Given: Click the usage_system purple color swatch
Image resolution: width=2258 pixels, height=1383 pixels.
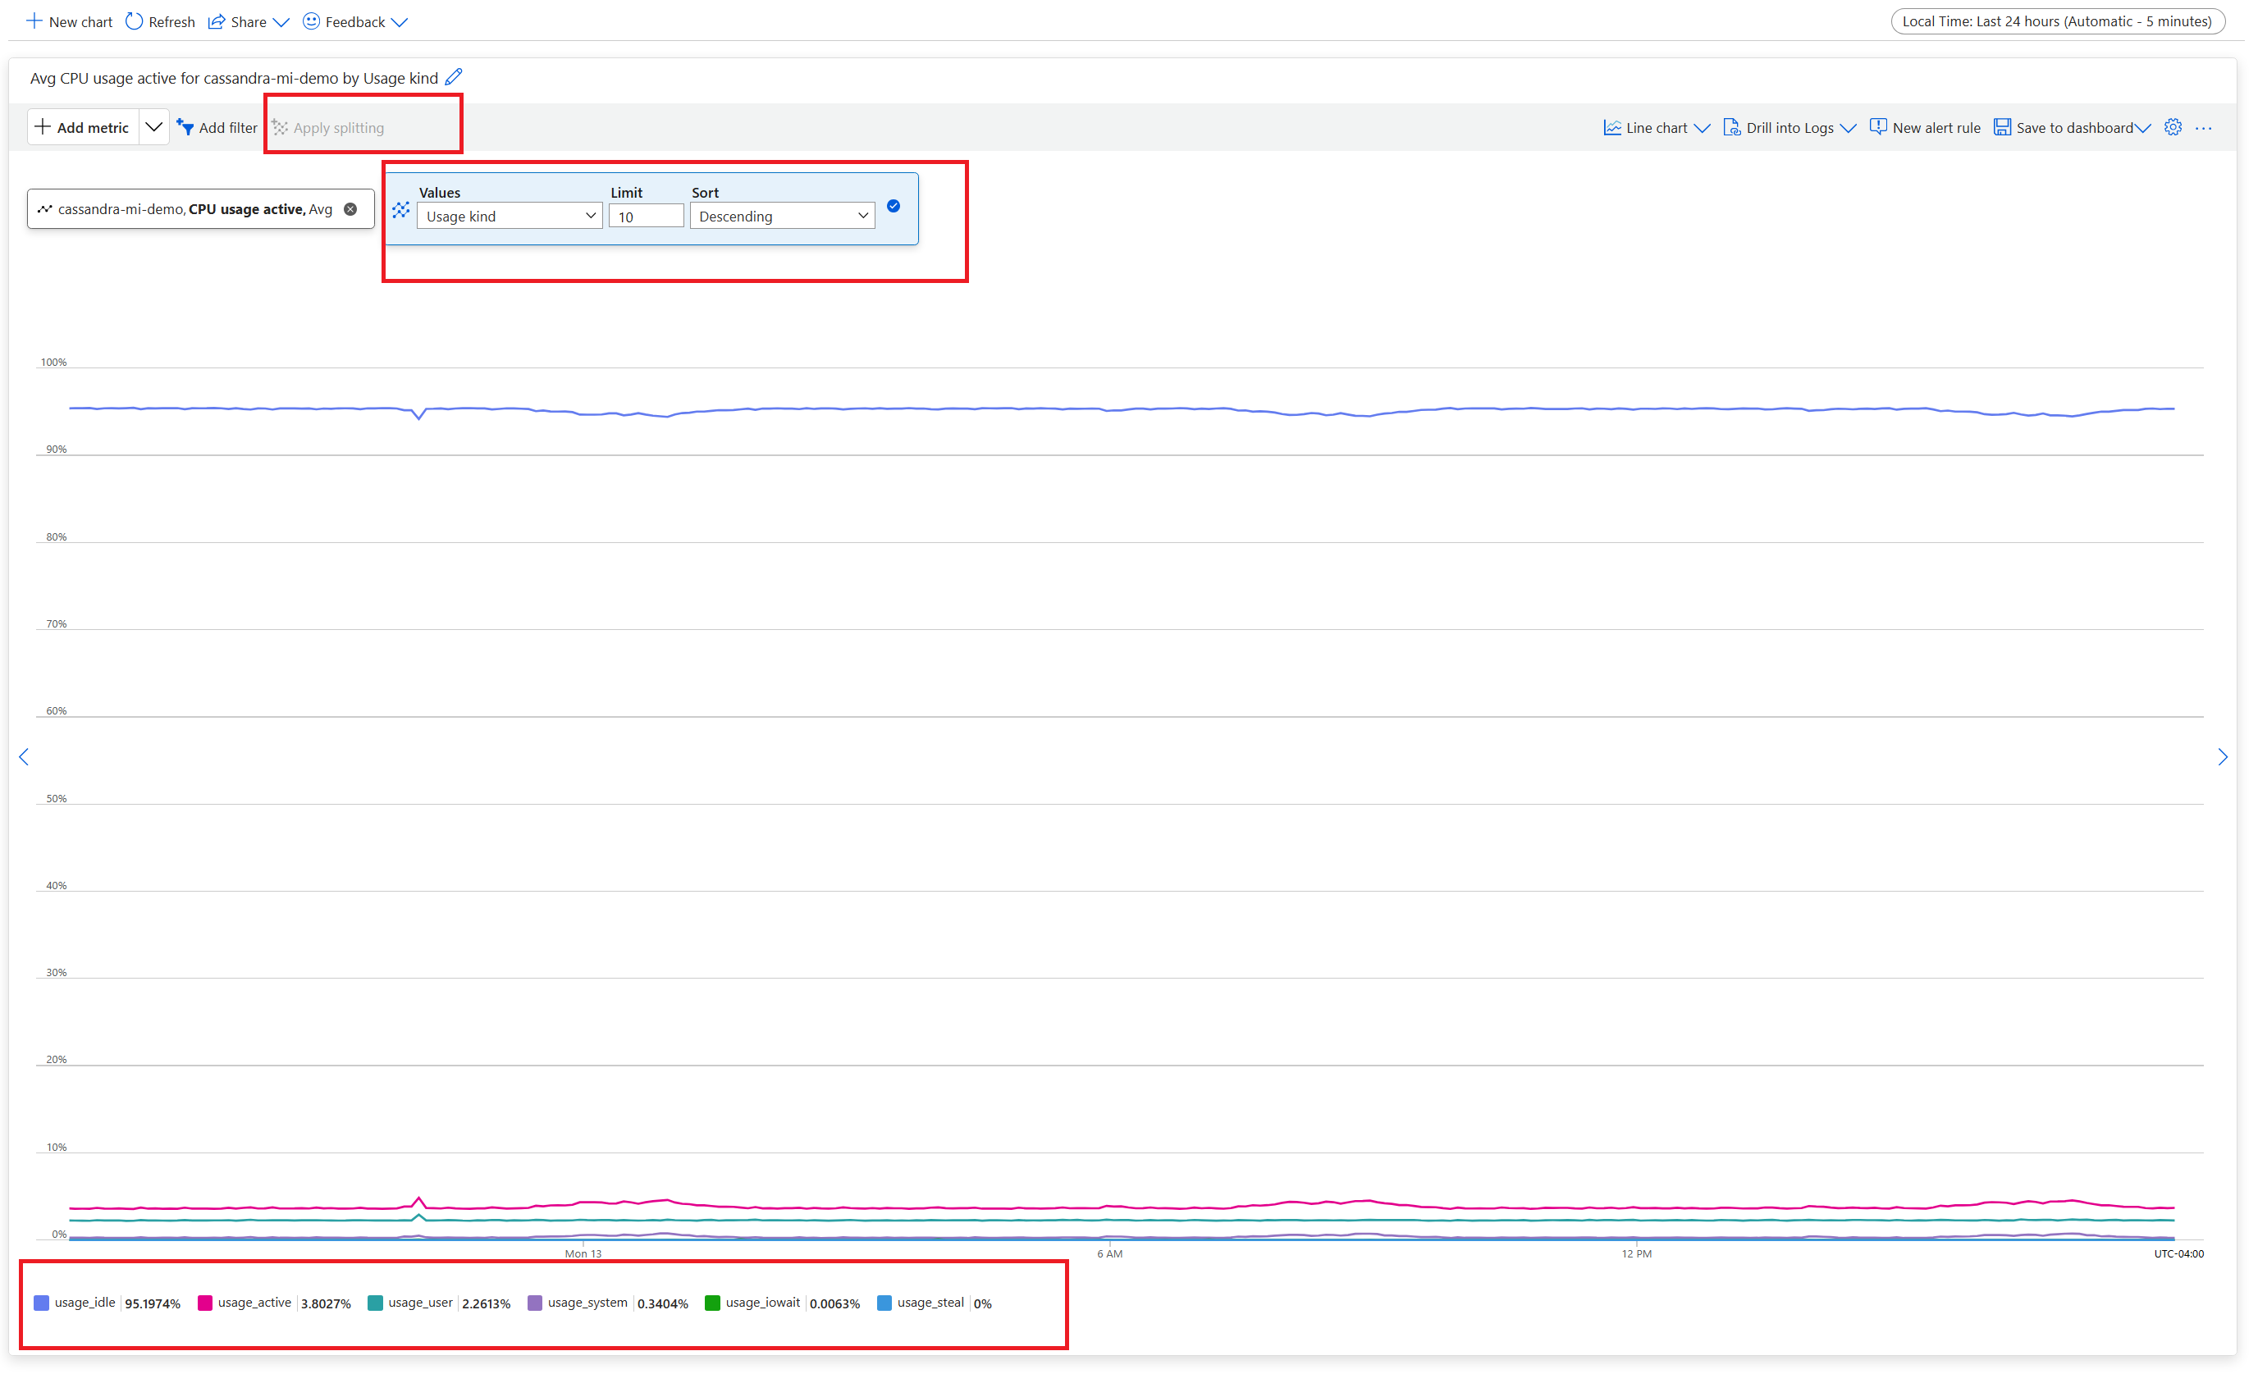Looking at the screenshot, I should [535, 1303].
